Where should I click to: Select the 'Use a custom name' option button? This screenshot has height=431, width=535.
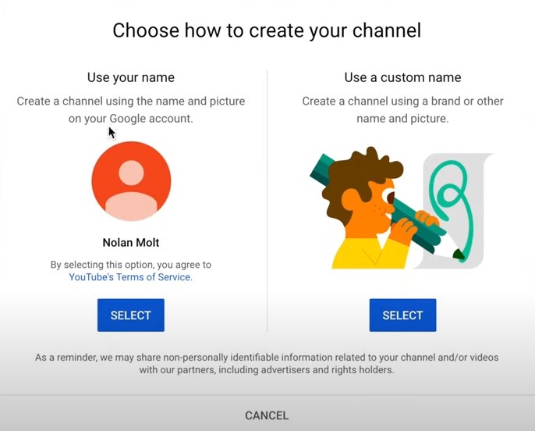click(402, 315)
